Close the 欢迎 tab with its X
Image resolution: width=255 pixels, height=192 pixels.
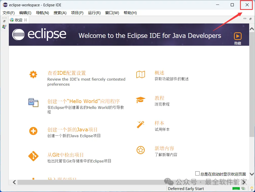[x=26, y=20]
